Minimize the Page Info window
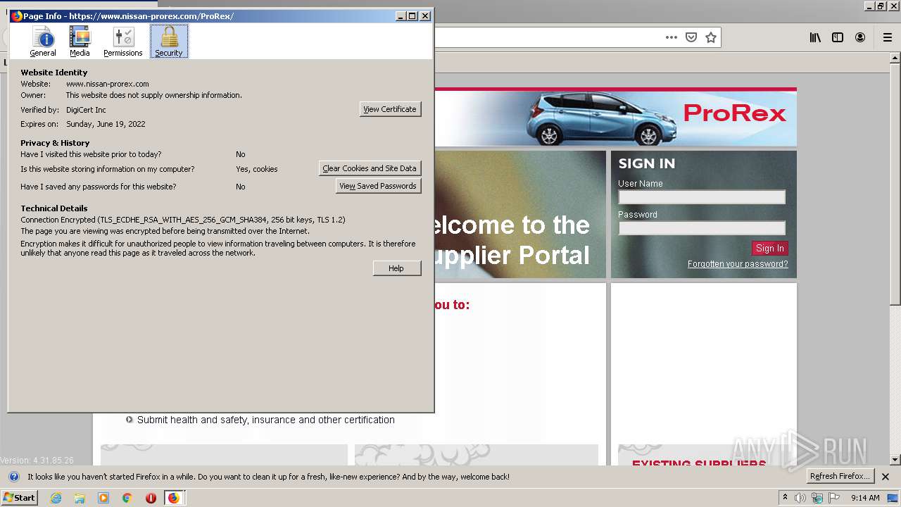901x507 pixels. point(401,16)
